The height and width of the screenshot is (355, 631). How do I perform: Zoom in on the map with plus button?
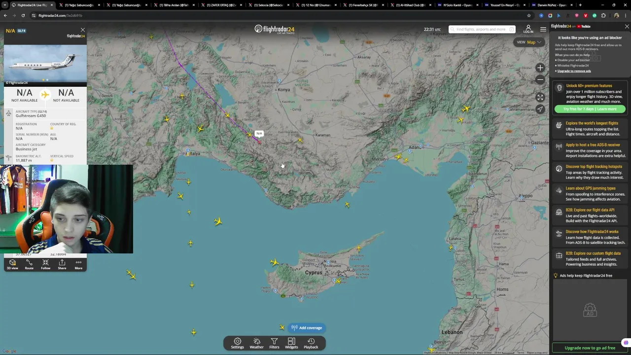[540, 68]
